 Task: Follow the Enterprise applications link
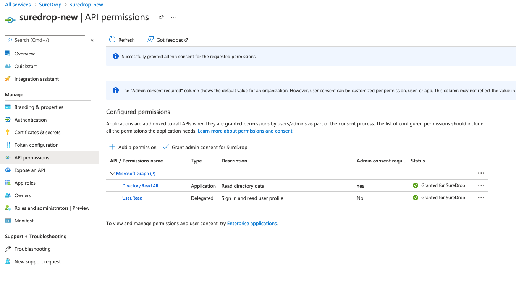pos(252,223)
